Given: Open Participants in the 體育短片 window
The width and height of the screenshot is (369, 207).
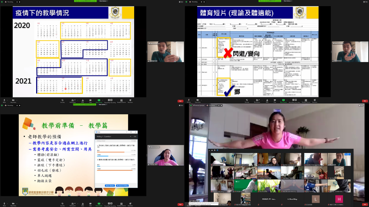Looking at the screenshot, I should (x=257, y=101).
